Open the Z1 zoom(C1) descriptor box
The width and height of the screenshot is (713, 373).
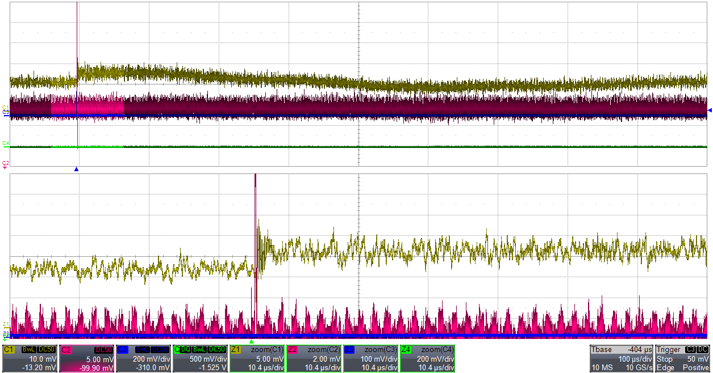tap(257, 358)
